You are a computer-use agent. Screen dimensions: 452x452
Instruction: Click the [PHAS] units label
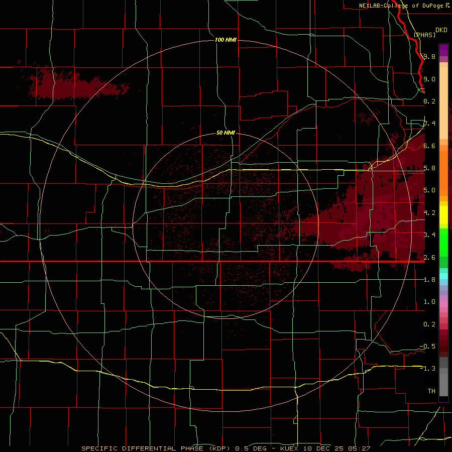click(x=424, y=35)
